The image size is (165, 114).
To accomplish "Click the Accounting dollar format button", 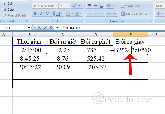I will coord(158,14).
